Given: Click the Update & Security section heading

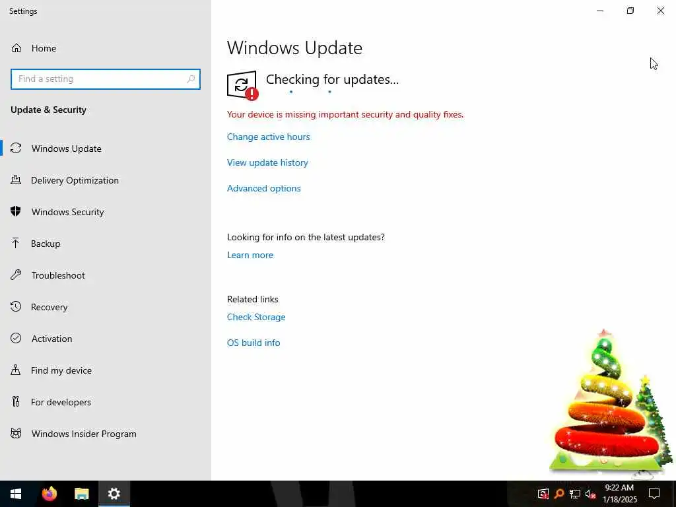Looking at the screenshot, I should click(x=48, y=110).
